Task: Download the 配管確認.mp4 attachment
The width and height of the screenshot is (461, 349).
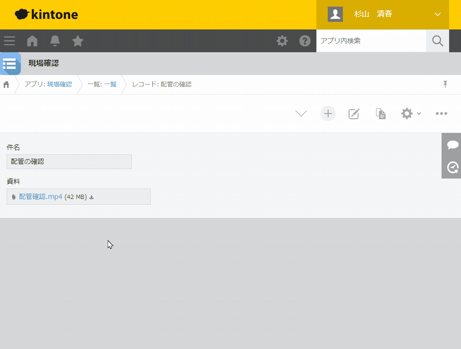Action: tap(92, 197)
